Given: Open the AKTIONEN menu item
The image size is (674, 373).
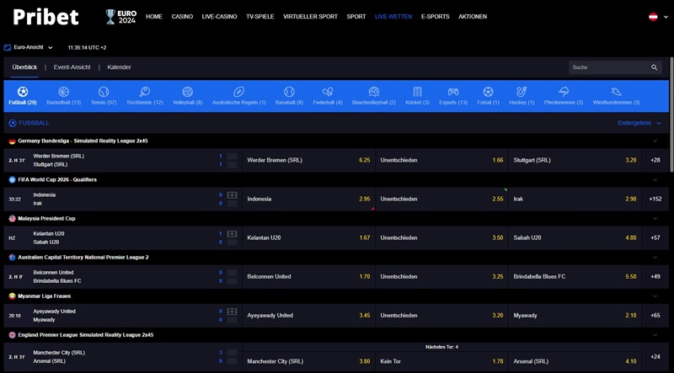Looking at the screenshot, I should coord(473,17).
